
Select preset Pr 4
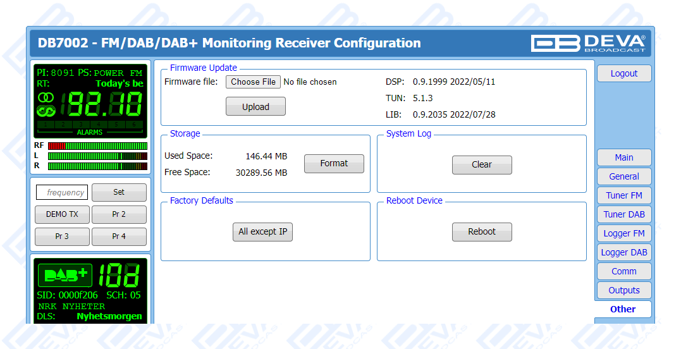pos(119,236)
